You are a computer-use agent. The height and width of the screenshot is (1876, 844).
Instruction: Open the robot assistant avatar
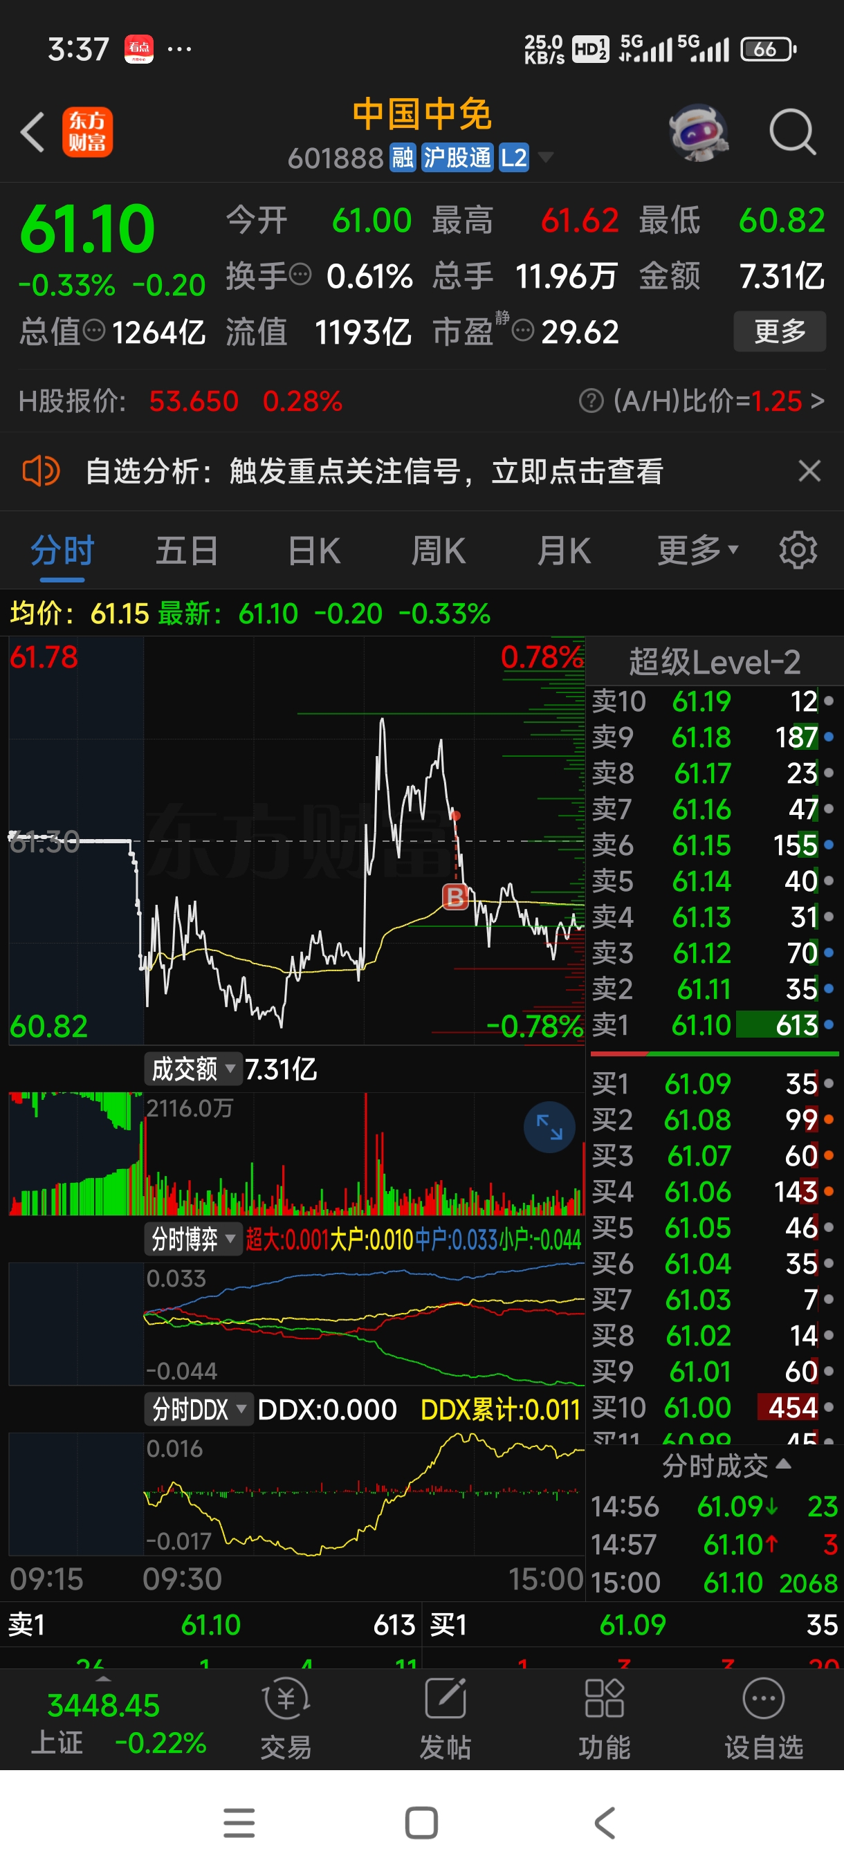[698, 133]
